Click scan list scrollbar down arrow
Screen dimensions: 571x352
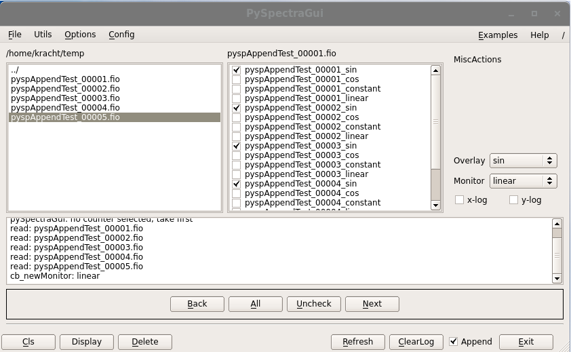pos(435,206)
